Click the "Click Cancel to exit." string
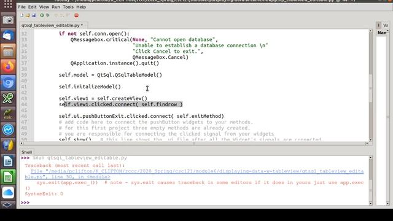Image resolution: width=393 pixels, height=221 pixels. [x=166, y=52]
